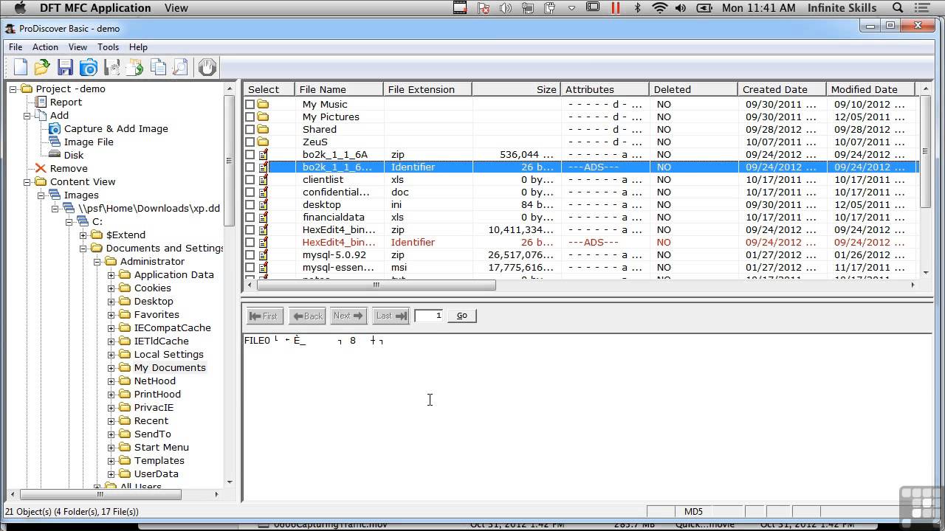This screenshot has height=531, width=945.
Task: Click the Save floppy disk icon
Action: (x=65, y=67)
